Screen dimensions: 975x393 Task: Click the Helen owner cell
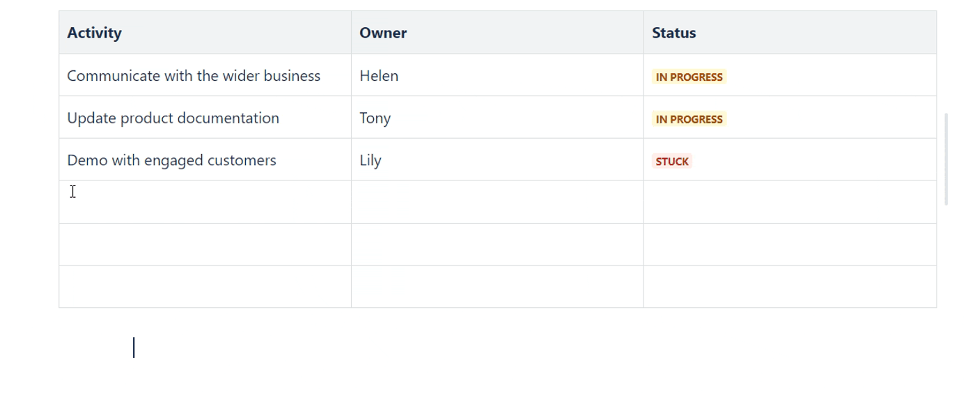pyautogui.click(x=497, y=75)
